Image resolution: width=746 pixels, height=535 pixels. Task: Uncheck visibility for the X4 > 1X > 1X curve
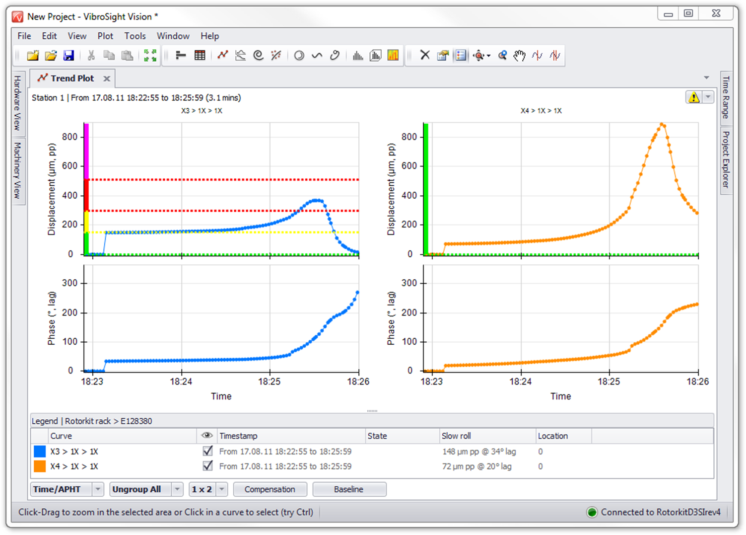tap(208, 466)
